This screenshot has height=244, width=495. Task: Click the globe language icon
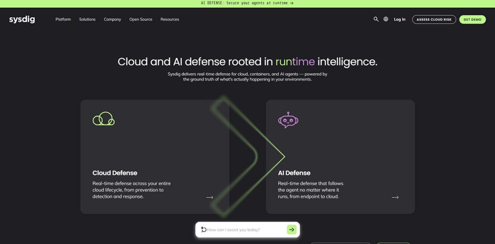[x=386, y=19]
